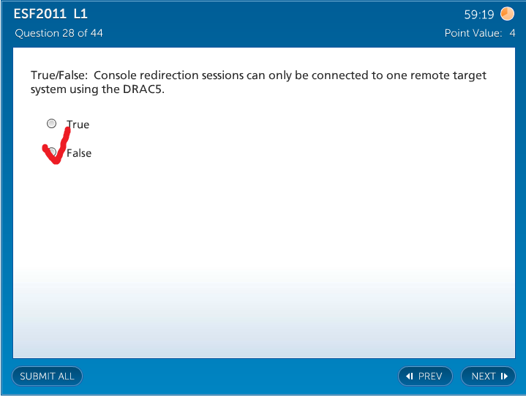
Task: Click the "True" answer label text
Action: tap(78, 125)
